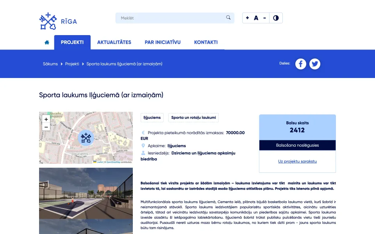The width and height of the screenshot is (375, 234).
Task: Click the Leaflet attribution link
Action: pyautogui.click(x=100, y=162)
